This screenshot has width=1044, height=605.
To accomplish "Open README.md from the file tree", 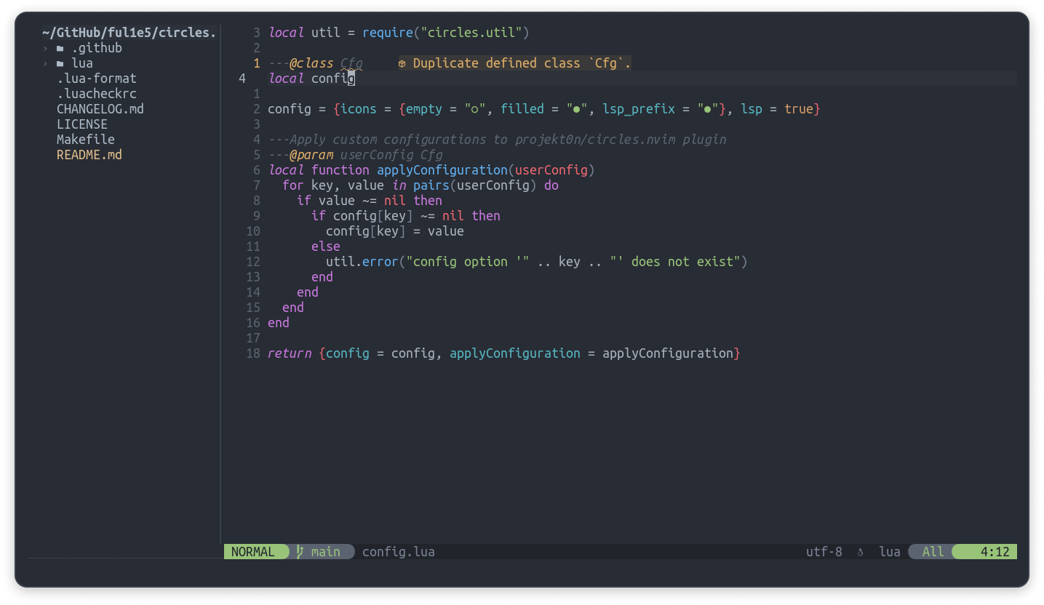I will [89, 154].
